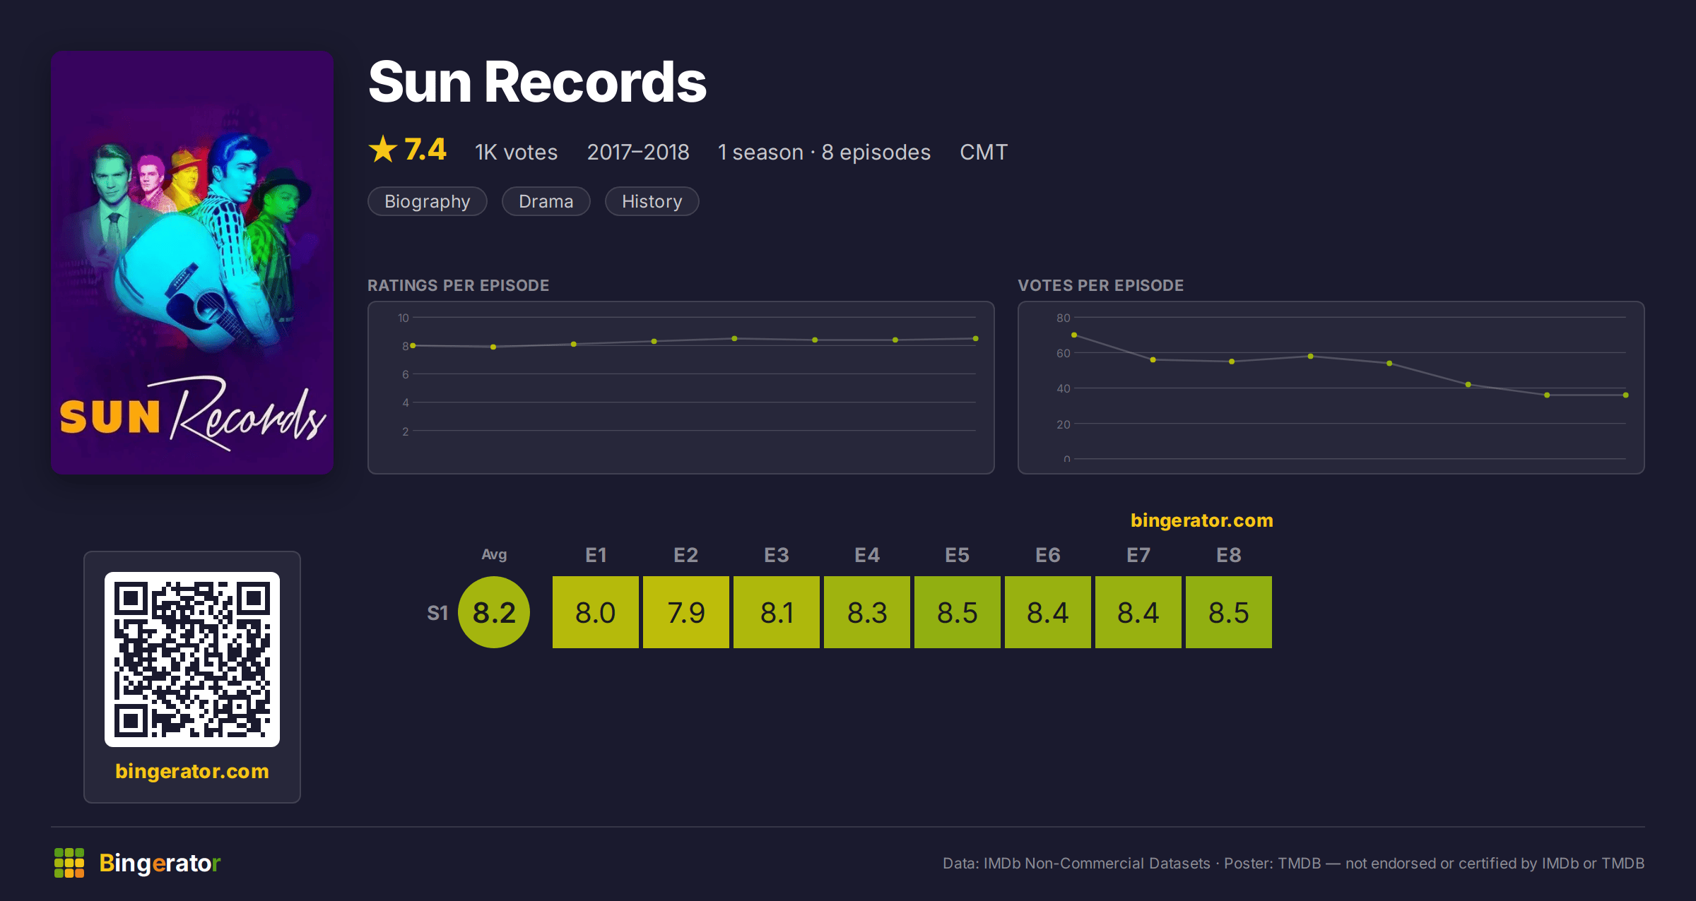
Task: Select the Drama genre tag
Action: point(546,201)
